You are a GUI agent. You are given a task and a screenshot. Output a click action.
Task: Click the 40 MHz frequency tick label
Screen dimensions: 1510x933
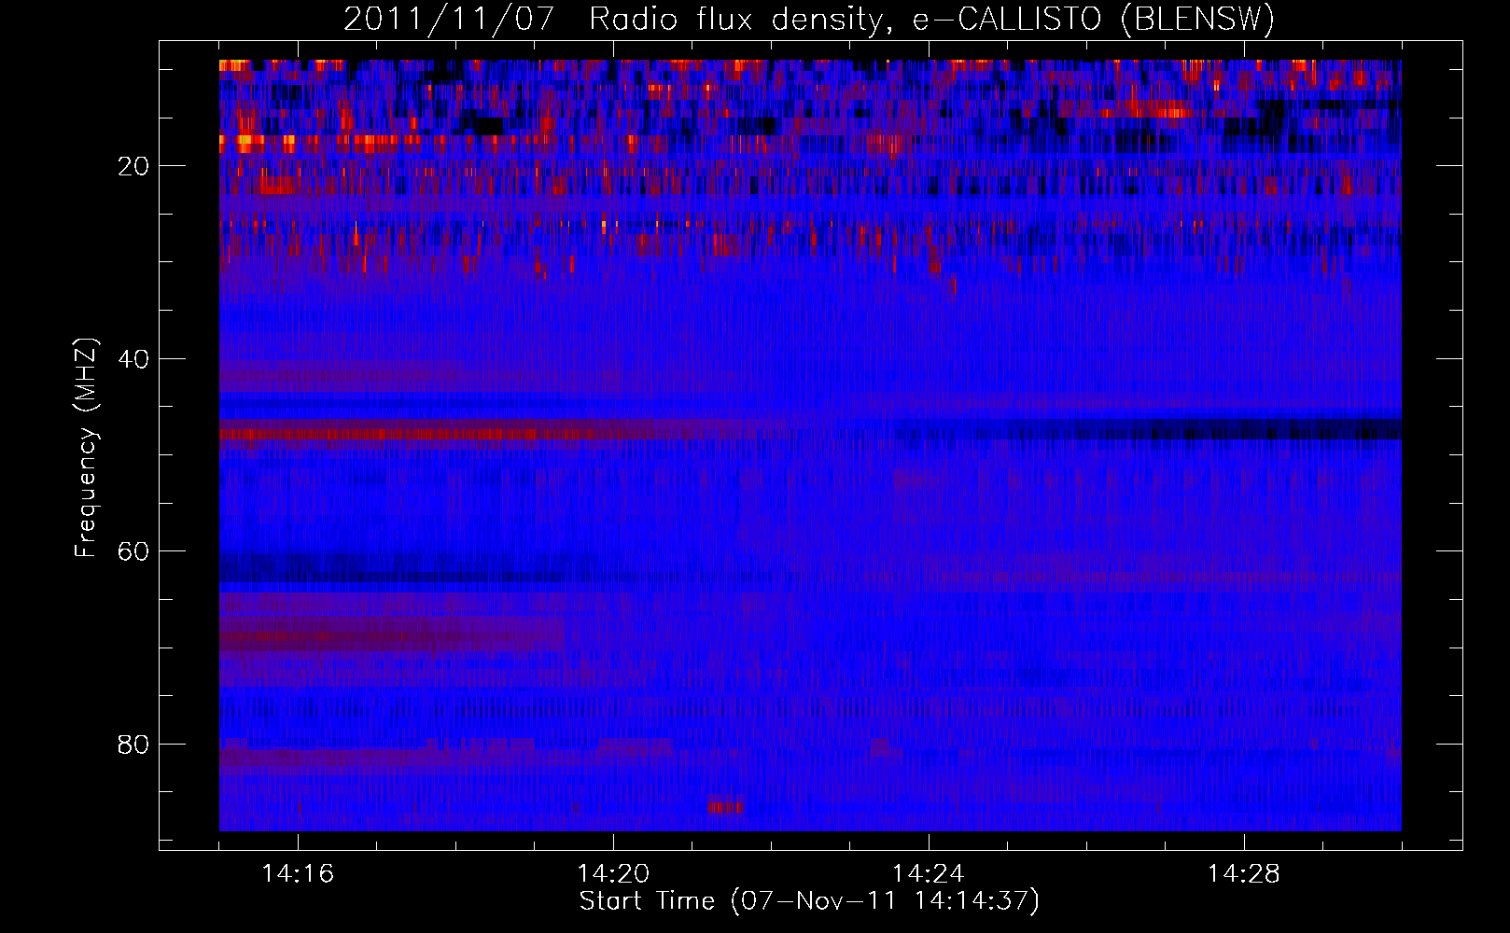pos(133,359)
